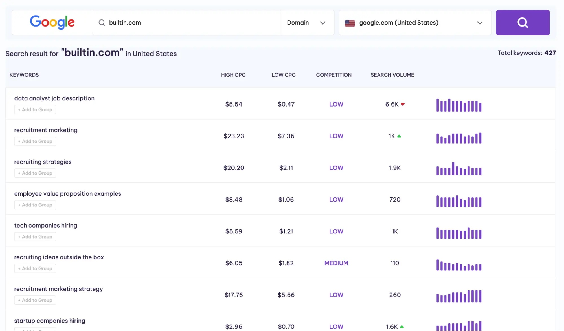The image size is (564, 331).
Task: Sort by HIGH CPC column header
Action: tap(233, 75)
